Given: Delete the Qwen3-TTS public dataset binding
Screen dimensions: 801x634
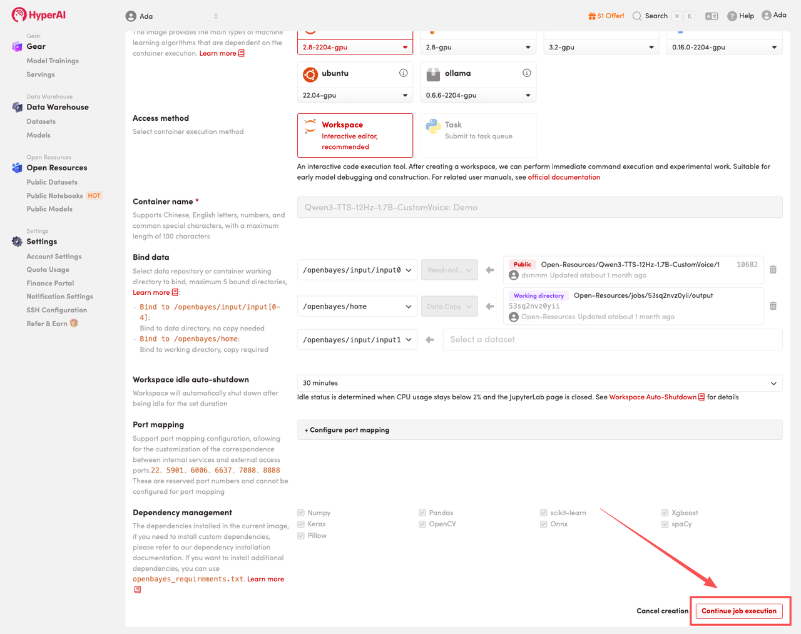Looking at the screenshot, I should pos(773,270).
